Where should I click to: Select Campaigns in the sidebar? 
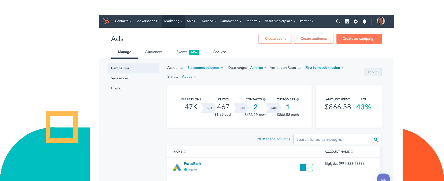134,68
